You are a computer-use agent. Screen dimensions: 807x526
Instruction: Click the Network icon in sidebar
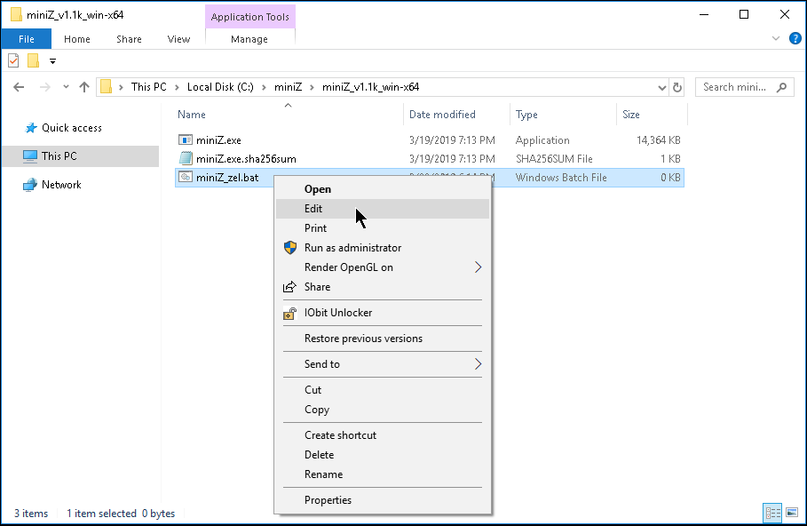tap(30, 185)
